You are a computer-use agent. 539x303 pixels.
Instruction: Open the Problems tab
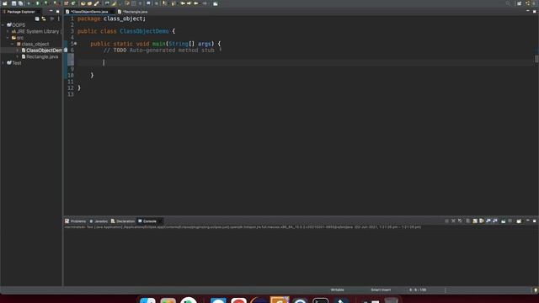click(x=76, y=221)
